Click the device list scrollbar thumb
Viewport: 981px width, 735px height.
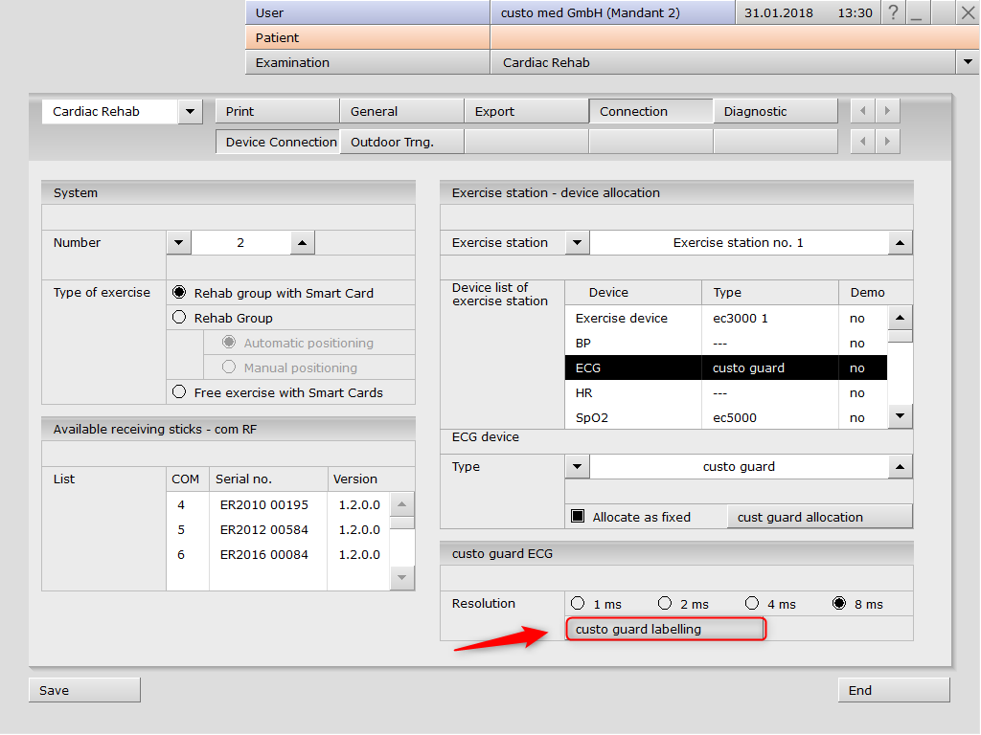[901, 336]
